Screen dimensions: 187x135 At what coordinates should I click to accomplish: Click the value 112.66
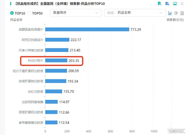coord(64,112)
